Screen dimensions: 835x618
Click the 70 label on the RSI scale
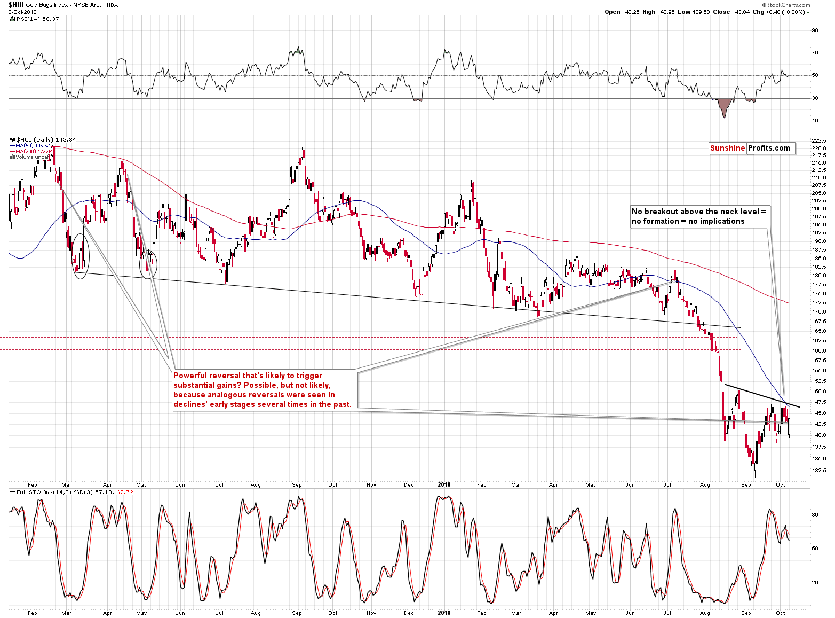coord(815,53)
